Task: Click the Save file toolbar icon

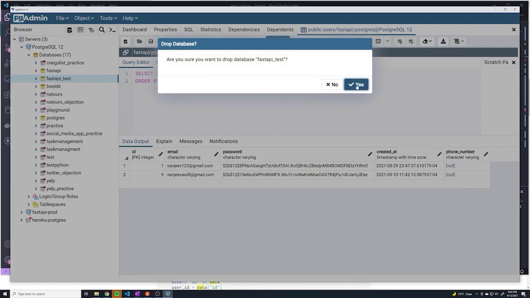Action: [151, 41]
